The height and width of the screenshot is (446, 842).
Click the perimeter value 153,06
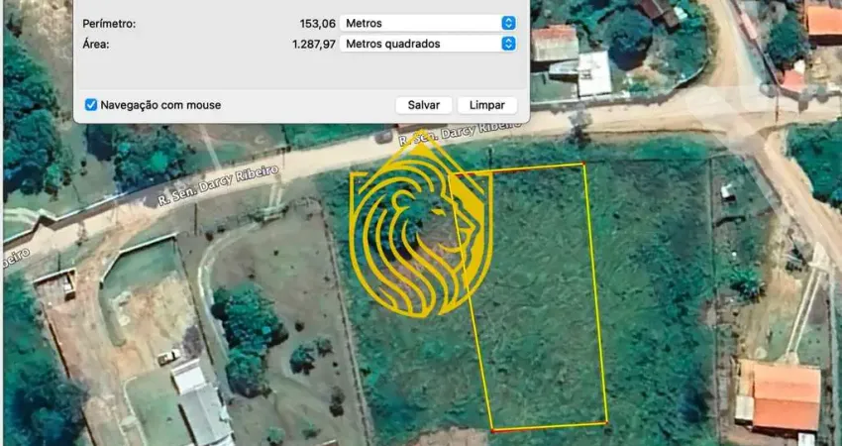(x=317, y=23)
